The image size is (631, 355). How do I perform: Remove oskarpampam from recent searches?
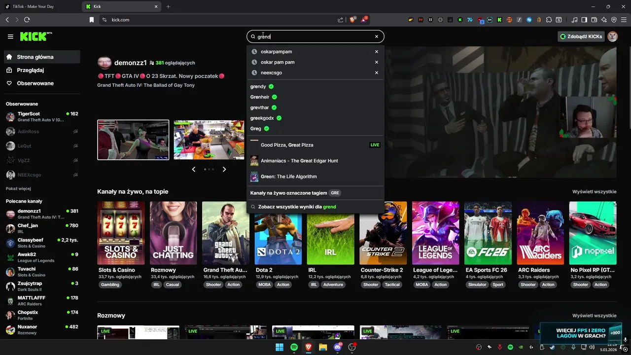coord(377,52)
